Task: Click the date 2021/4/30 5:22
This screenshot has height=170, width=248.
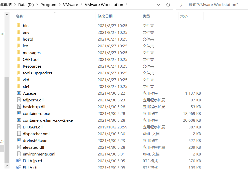Action: pyautogui.click(x=111, y=93)
